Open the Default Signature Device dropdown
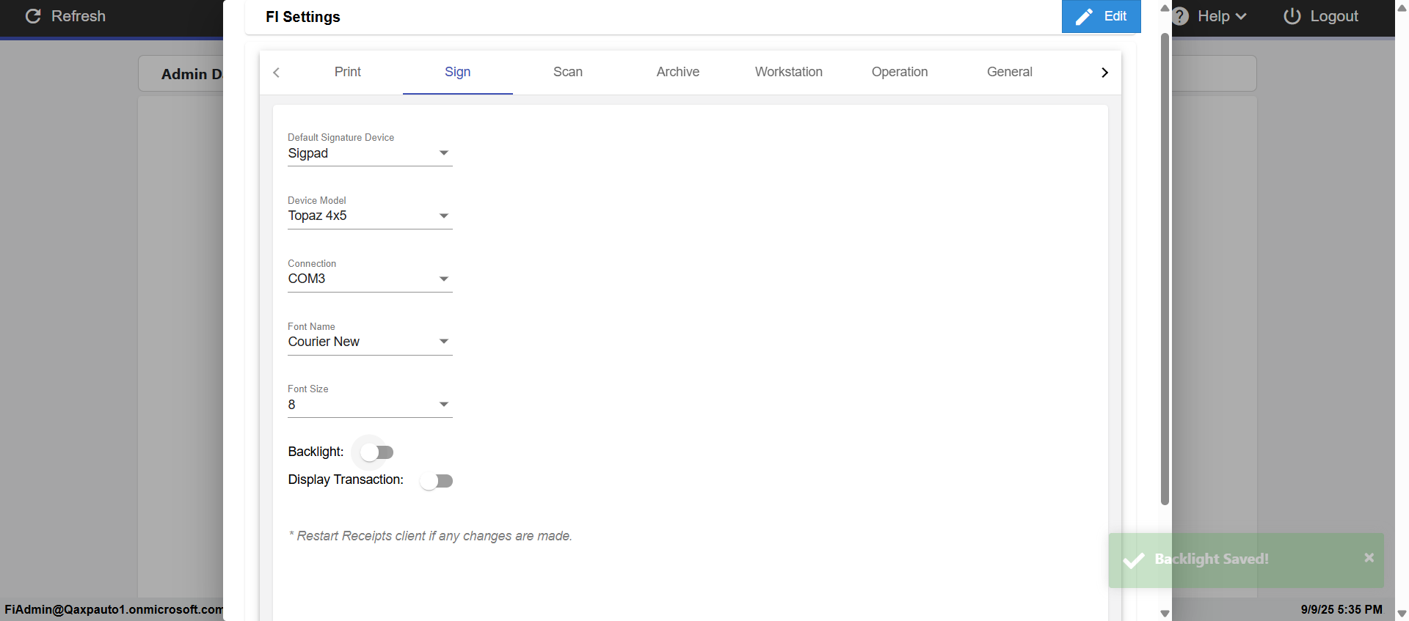1409x621 pixels. click(370, 153)
